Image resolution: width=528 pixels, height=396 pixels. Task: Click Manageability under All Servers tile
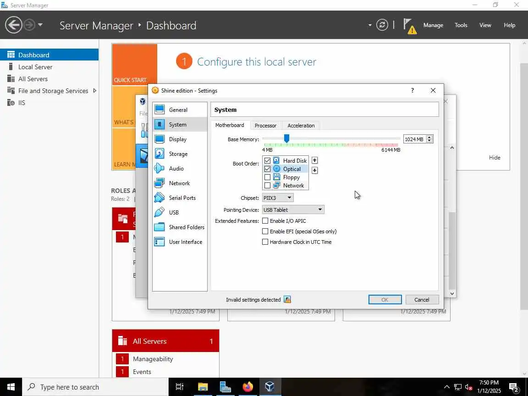click(153, 359)
